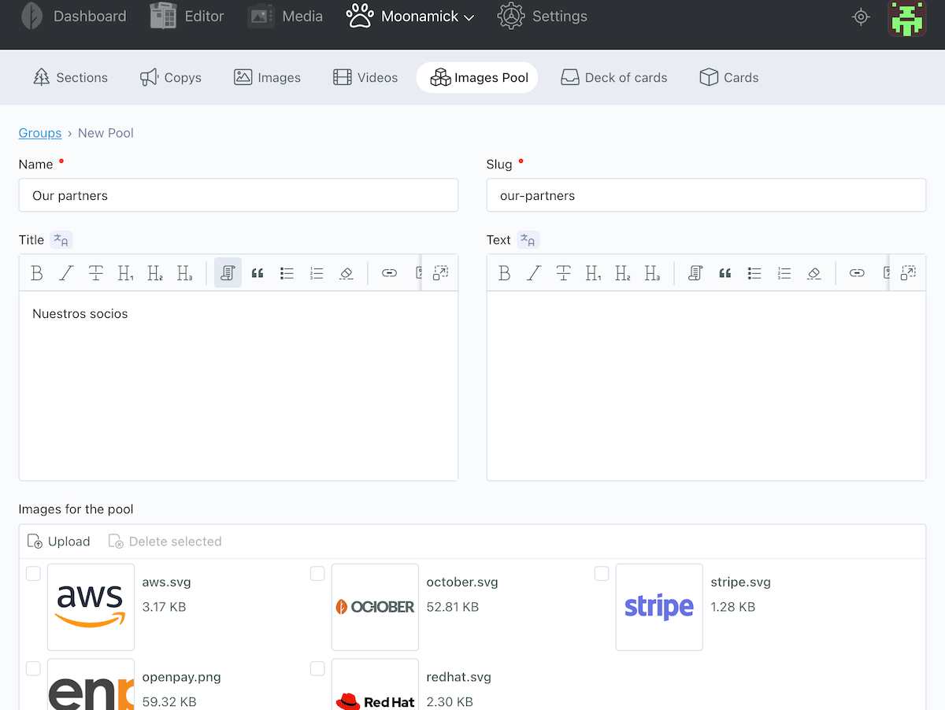Apply italic in the Text editor toolbar
Viewport: 945px width, 710px height.
click(534, 273)
